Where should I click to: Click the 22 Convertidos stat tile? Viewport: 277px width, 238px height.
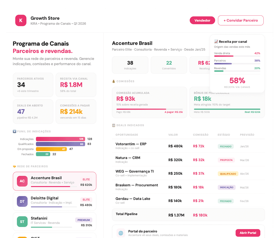[169, 65]
